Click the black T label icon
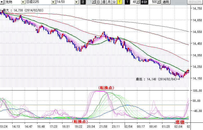 coord(127,2)
